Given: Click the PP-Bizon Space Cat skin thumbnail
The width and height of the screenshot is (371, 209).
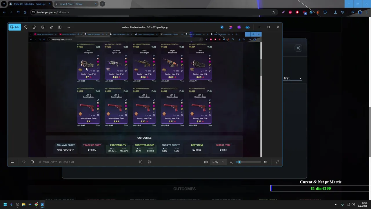Looking at the screenshot, I should click(115, 64).
